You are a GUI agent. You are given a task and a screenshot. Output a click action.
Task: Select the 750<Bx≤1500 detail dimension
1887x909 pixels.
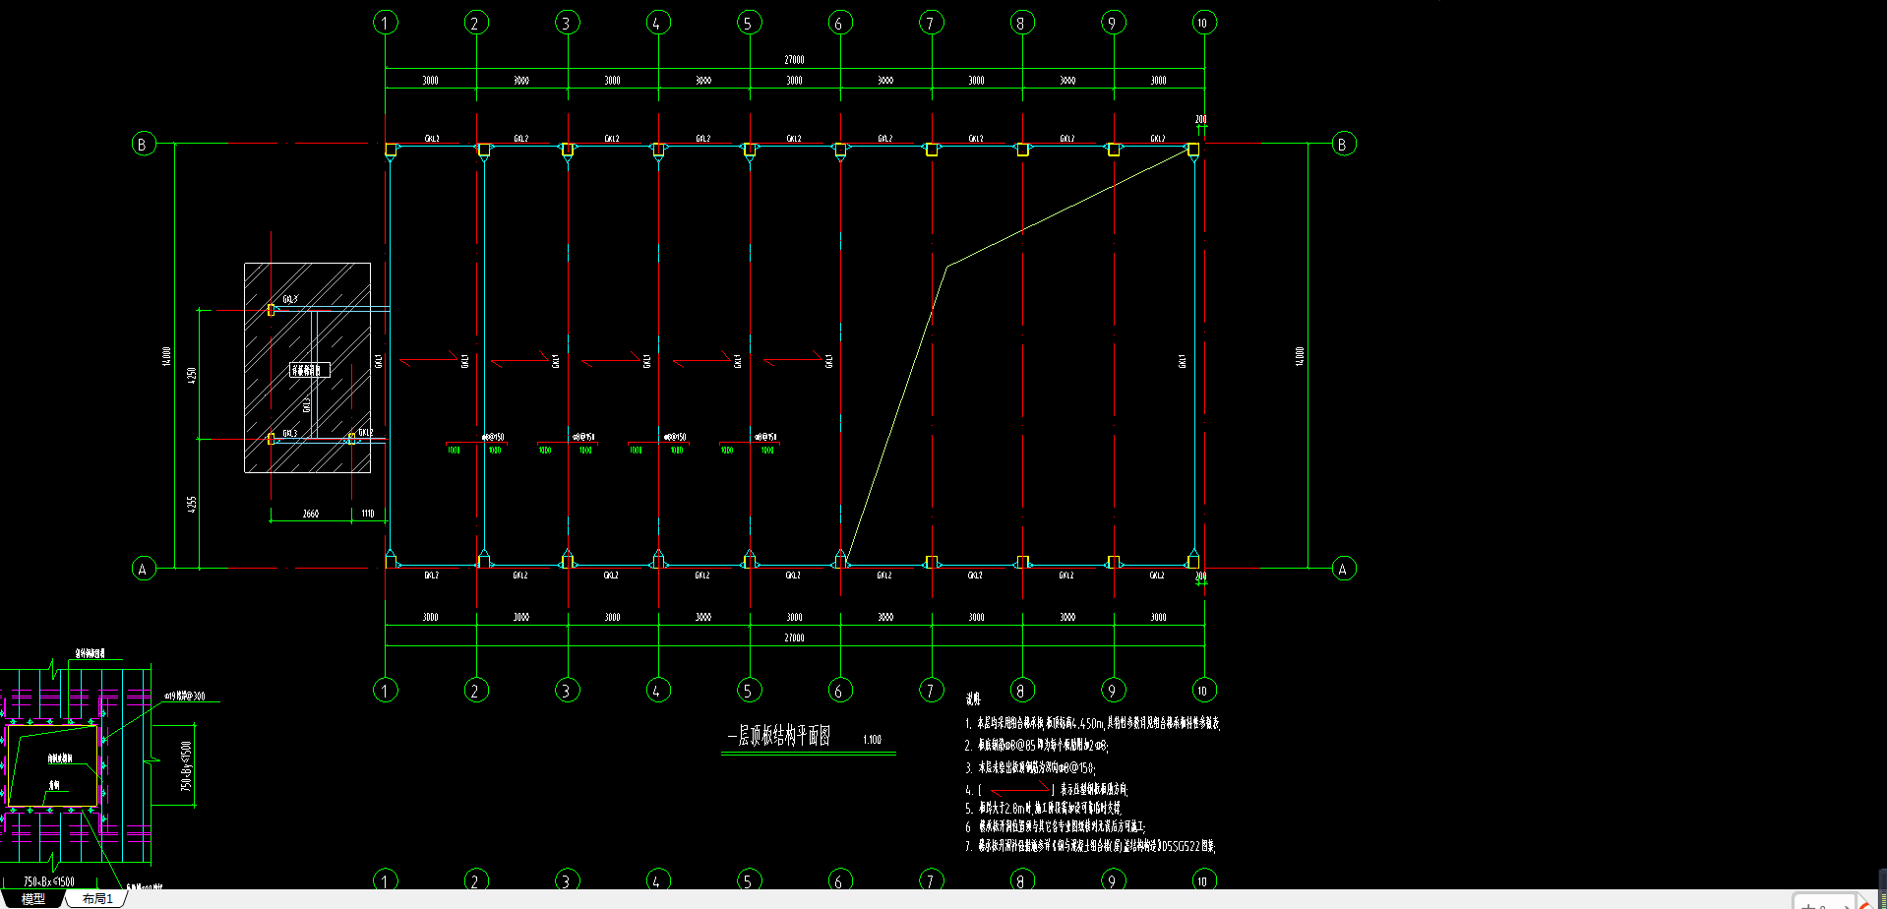click(49, 881)
